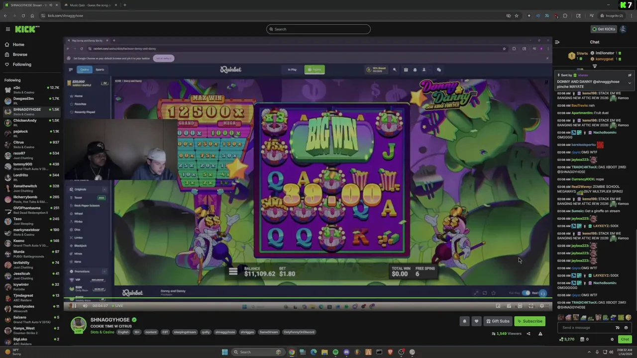Collapse the chat panel

point(557,42)
